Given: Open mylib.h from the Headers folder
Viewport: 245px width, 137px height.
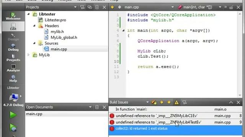Looking at the screenshot, I should click(x=57, y=32).
